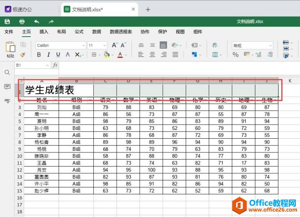
Task: Increase the font size
Action: (x=115, y=45)
